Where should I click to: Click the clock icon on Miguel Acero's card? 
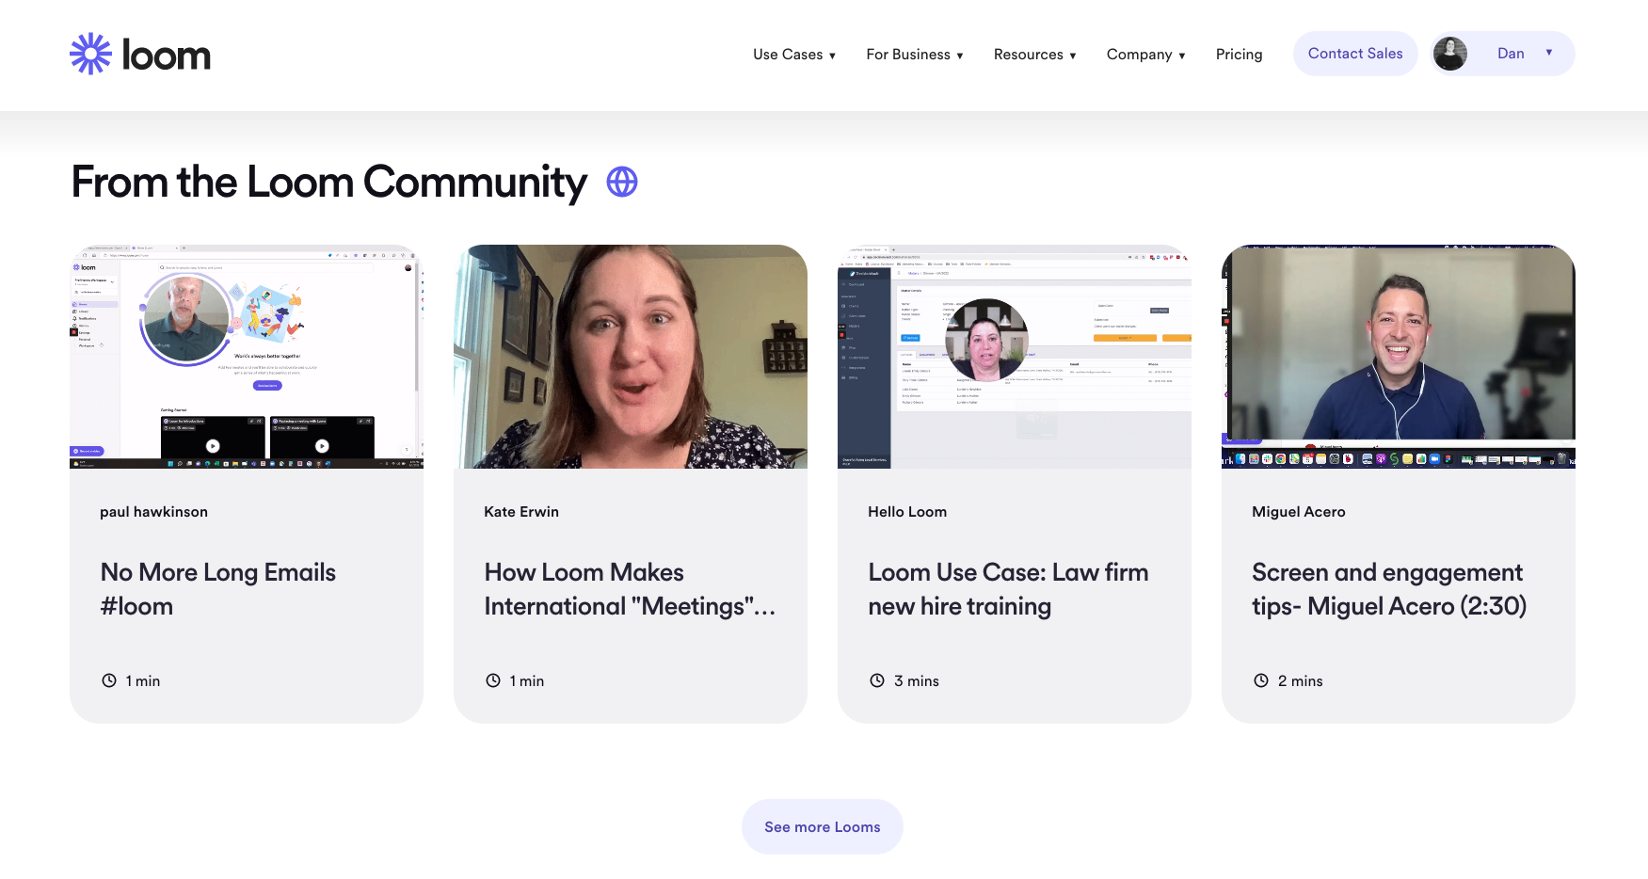coord(1261,680)
